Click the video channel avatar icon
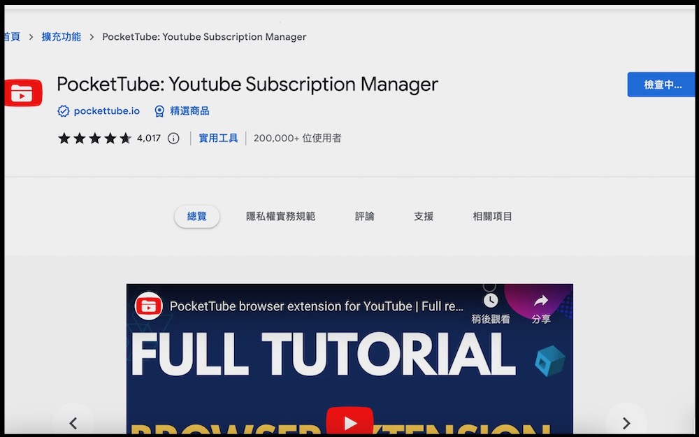699x437 pixels. pos(148,306)
